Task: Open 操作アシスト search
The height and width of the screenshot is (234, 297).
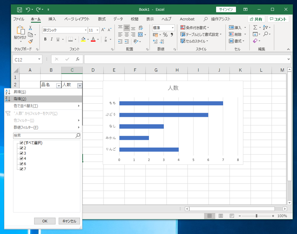Action: (x=217, y=19)
